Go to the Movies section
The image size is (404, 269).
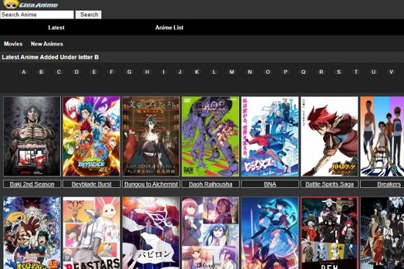(x=13, y=44)
